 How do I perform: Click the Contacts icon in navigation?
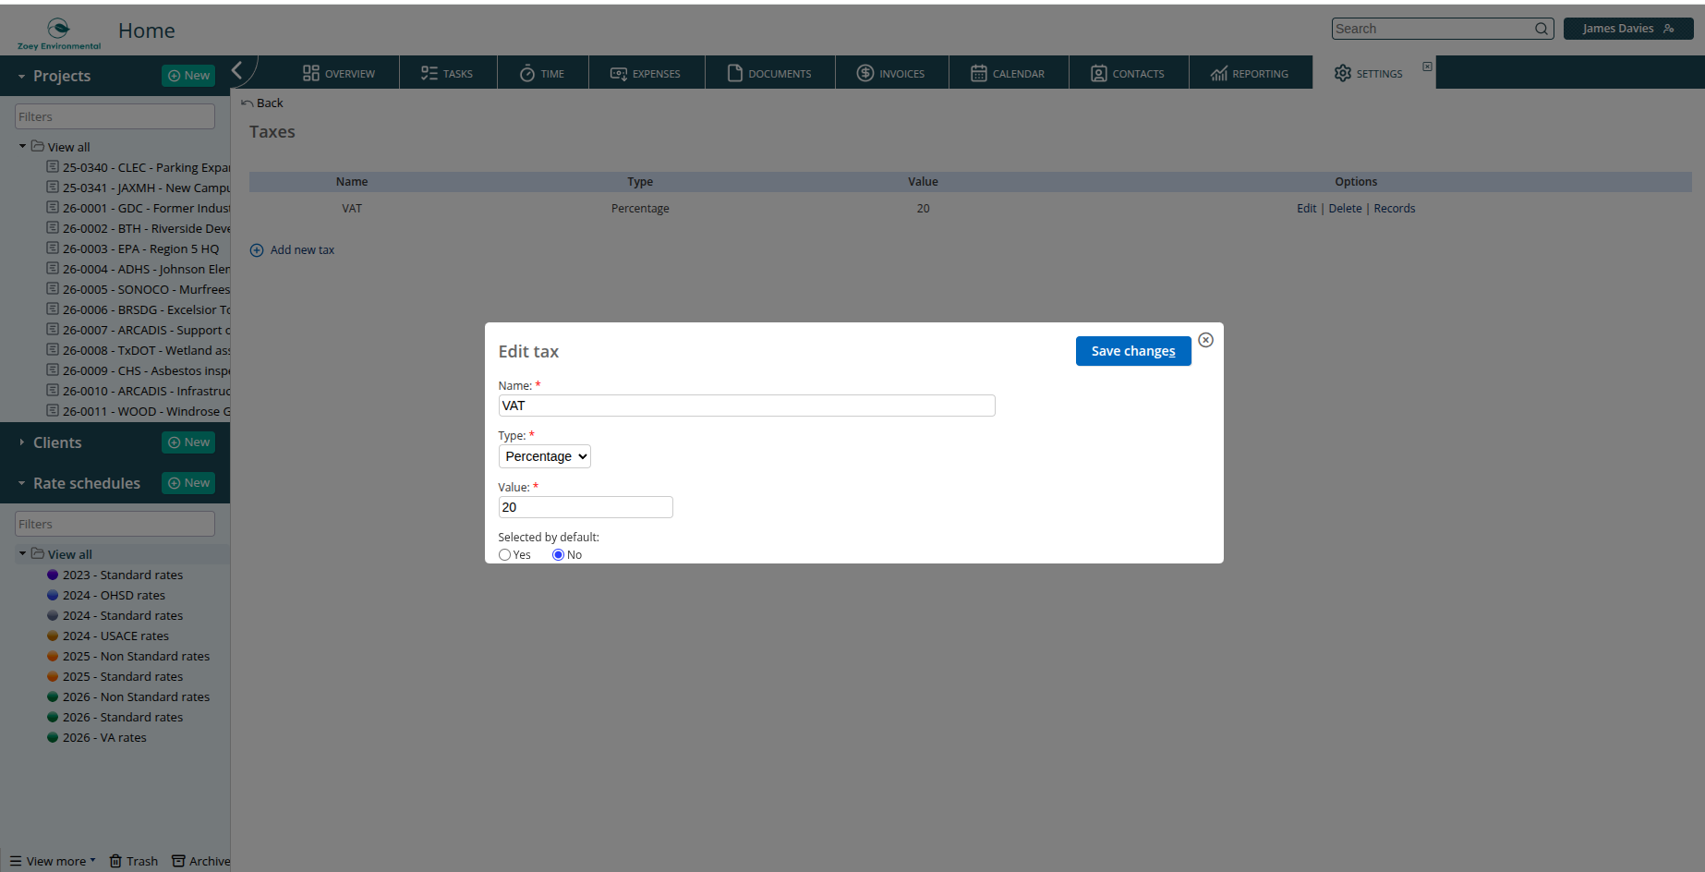click(1098, 73)
